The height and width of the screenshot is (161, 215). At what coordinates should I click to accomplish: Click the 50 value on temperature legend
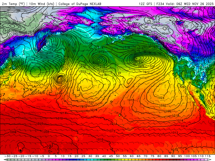coord(118,156)
